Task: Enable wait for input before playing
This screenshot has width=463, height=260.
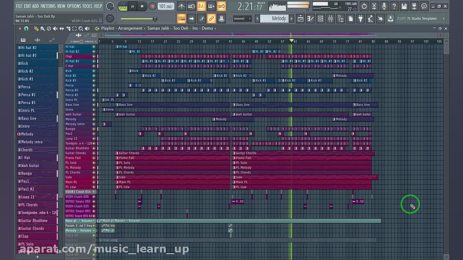Action: tap(191, 6)
